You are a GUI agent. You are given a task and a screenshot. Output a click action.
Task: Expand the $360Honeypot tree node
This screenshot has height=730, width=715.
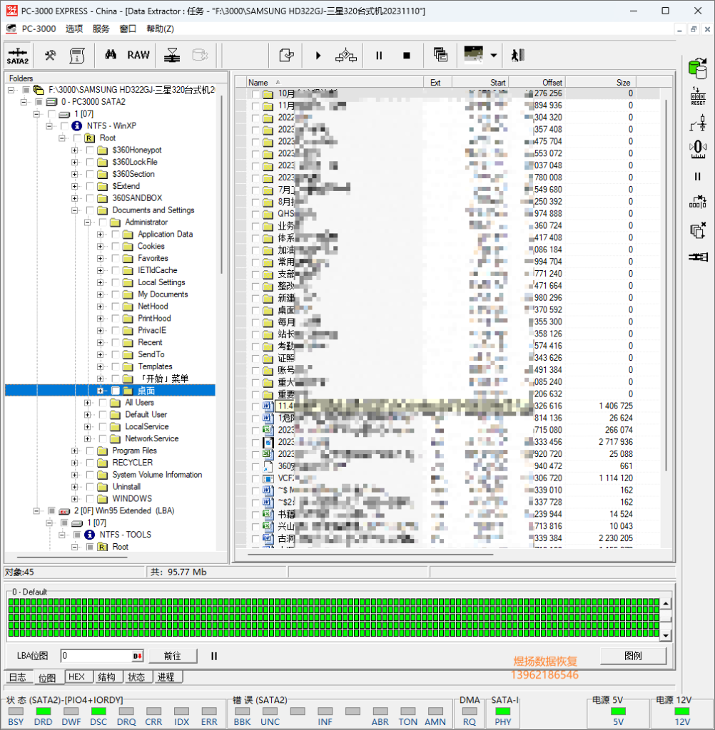(x=75, y=150)
